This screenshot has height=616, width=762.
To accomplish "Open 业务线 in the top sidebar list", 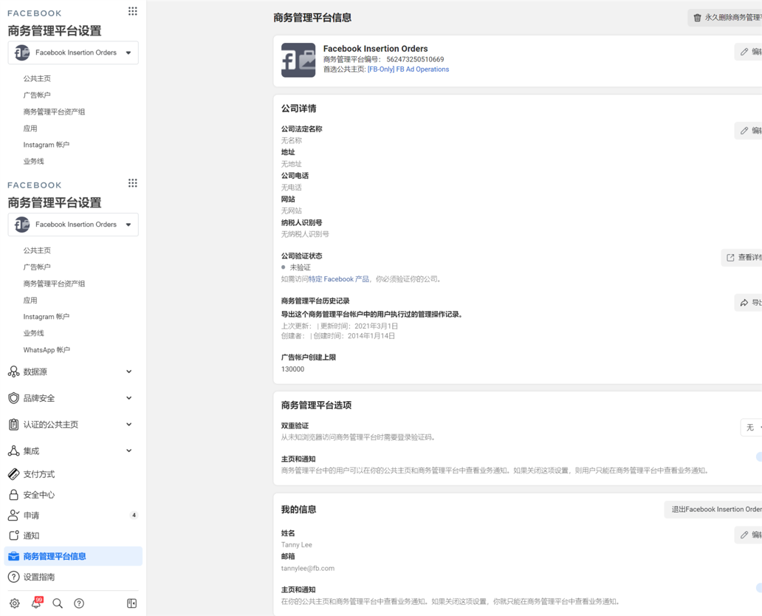I will pyautogui.click(x=33, y=161).
